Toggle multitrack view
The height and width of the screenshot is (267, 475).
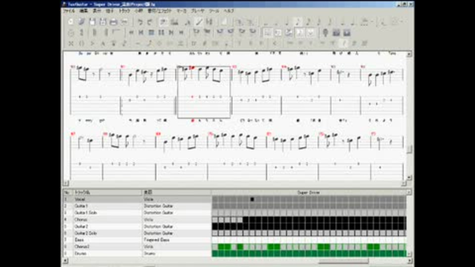(x=289, y=33)
